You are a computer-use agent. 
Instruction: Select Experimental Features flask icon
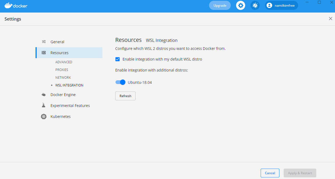point(44,105)
